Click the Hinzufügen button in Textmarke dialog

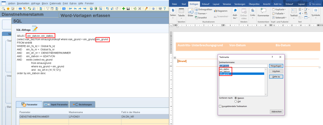(x=276, y=66)
